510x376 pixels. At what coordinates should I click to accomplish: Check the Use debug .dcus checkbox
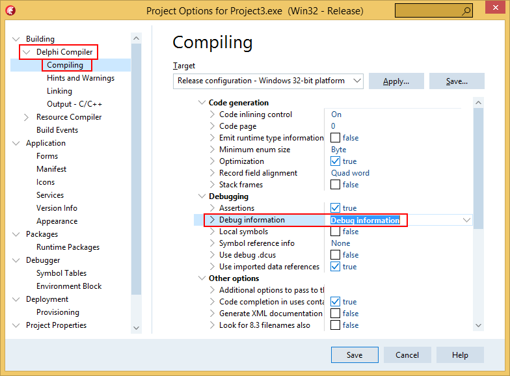tap(335, 255)
